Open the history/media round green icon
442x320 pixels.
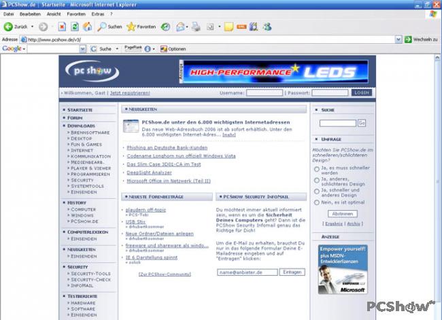pos(165,26)
